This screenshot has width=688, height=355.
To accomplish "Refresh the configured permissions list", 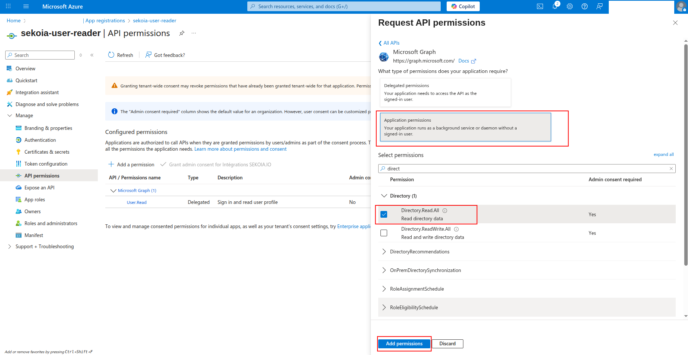I will pos(120,55).
